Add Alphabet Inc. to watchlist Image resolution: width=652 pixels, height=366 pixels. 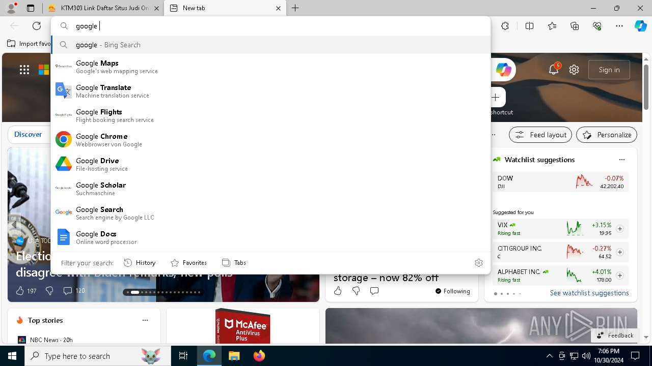pos(619,276)
